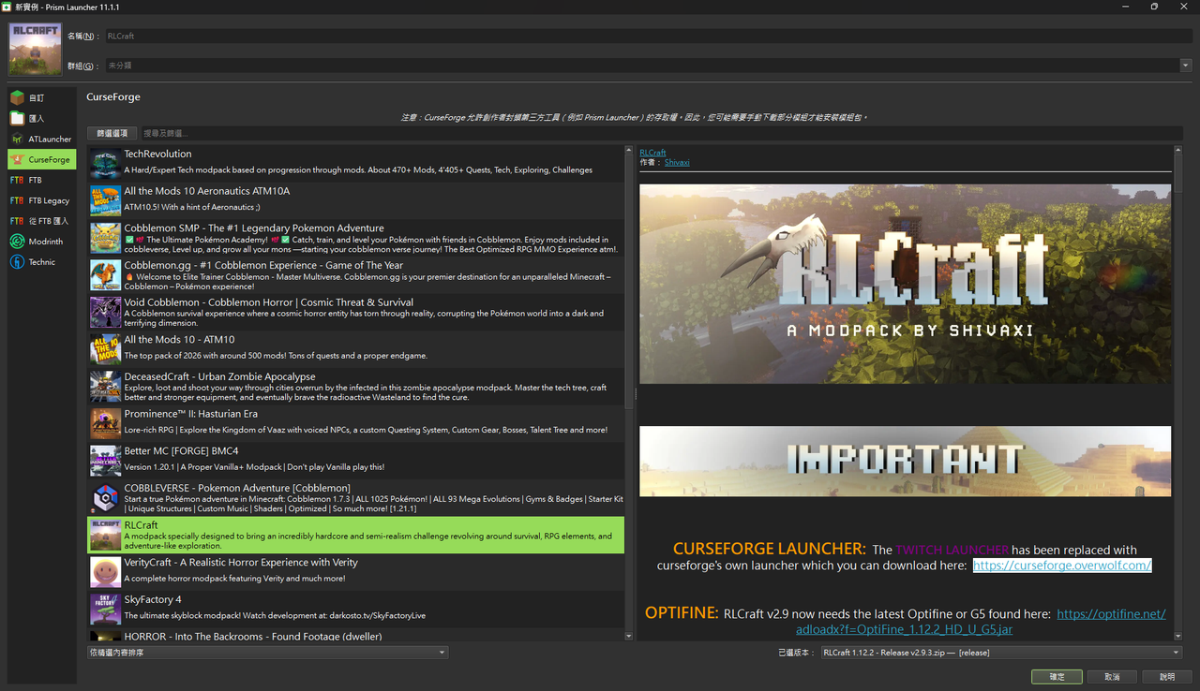This screenshot has height=691, width=1200.
Task: Open the Shivaxi author link
Action: (x=677, y=162)
